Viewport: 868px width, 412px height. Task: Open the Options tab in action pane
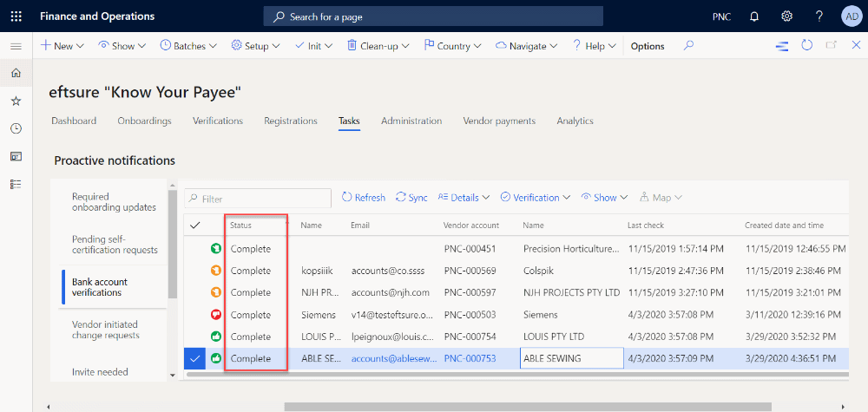648,47
